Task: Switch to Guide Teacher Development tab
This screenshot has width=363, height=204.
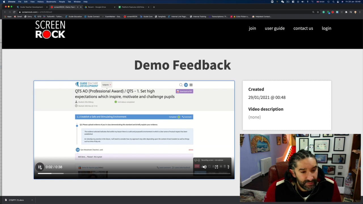Action: click(x=31, y=7)
